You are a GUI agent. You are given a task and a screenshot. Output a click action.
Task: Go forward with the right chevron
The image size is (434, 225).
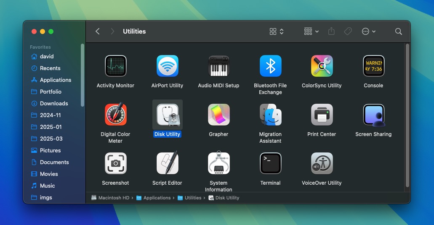(x=112, y=31)
